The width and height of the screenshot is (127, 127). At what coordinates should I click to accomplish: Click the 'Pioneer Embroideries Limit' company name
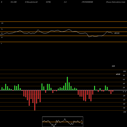116,2
